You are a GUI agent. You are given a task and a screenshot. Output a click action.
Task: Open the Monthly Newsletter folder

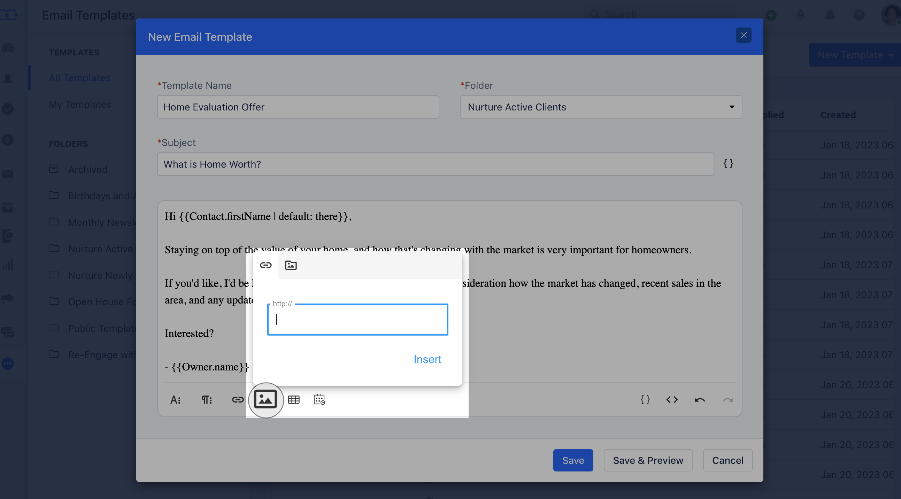click(x=92, y=222)
